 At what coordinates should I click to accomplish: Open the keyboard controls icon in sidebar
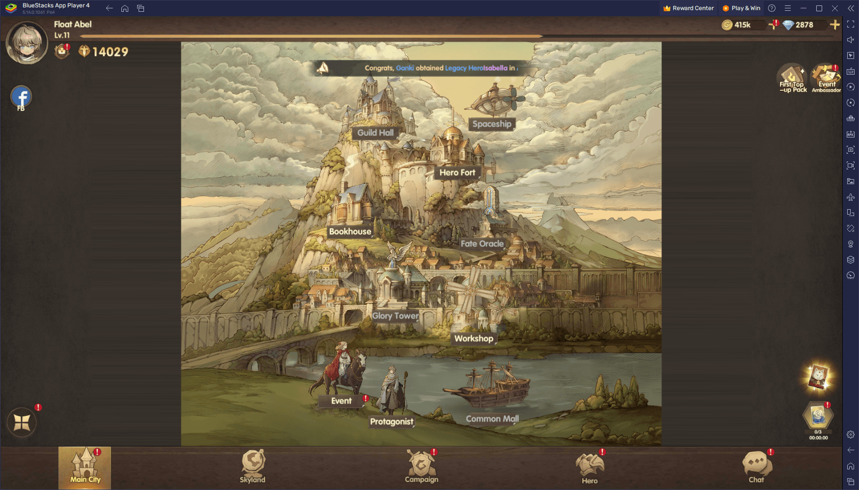[851, 71]
